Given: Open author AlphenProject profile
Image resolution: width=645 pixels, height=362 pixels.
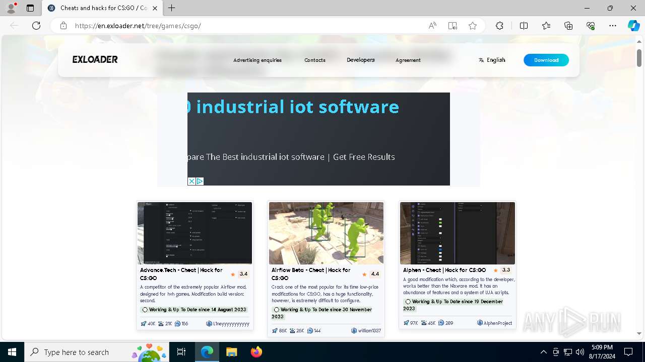Looking at the screenshot, I should coord(494,323).
